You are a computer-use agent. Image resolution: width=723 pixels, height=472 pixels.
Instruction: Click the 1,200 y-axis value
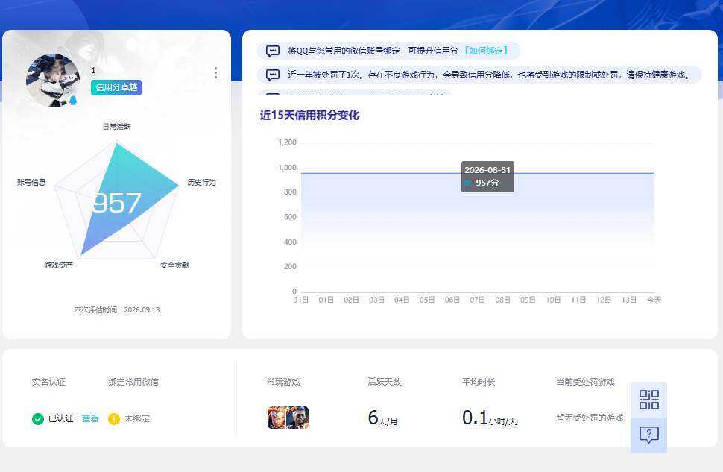[287, 142]
